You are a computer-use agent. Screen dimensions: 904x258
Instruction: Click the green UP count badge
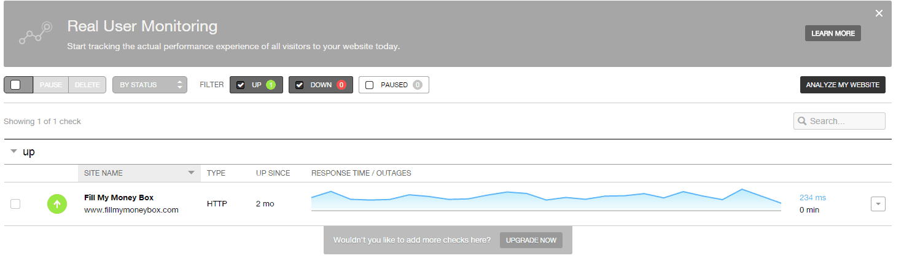[x=271, y=85]
